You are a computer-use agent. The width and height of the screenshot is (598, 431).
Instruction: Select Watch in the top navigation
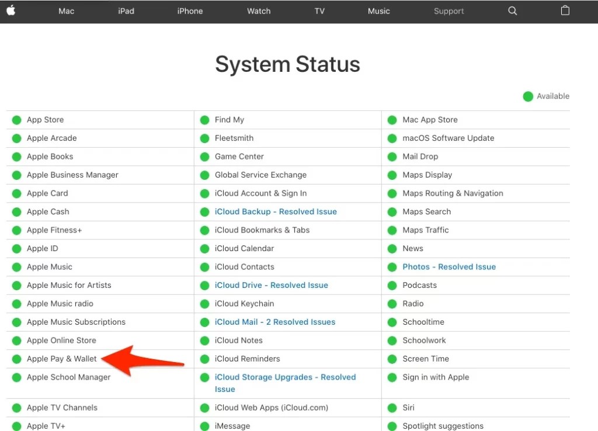point(259,11)
